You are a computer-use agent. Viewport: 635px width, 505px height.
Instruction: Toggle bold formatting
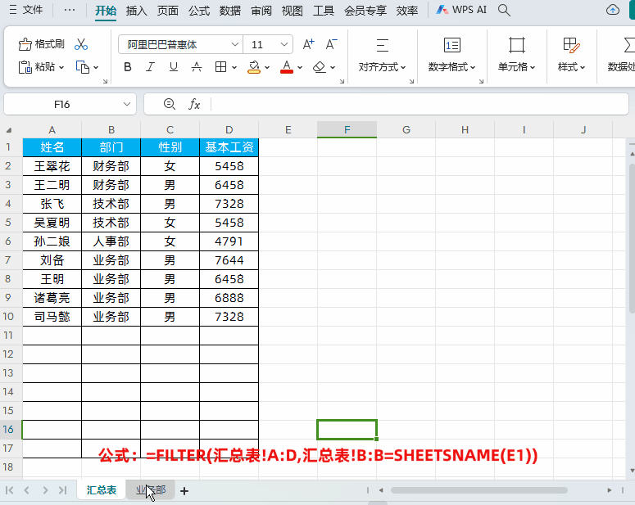pos(128,67)
